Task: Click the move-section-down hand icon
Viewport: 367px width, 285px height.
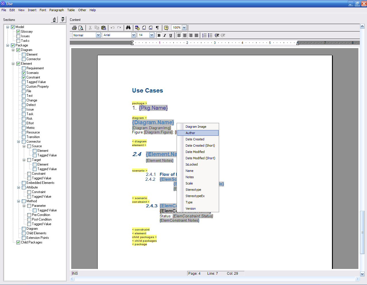Action: [63, 19]
